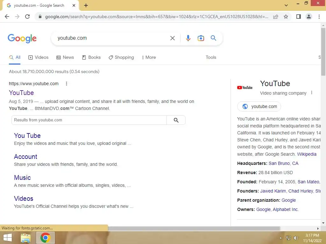Click the Google parent organization link
Viewport: 326px width, 244px height.
[288, 200]
